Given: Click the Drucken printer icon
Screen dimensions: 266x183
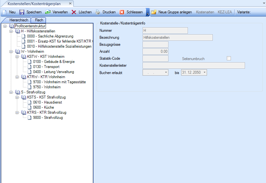Looking at the screenshot, I should [98, 12].
